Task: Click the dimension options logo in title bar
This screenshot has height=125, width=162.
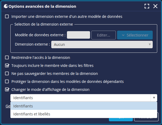Action: [5, 6]
